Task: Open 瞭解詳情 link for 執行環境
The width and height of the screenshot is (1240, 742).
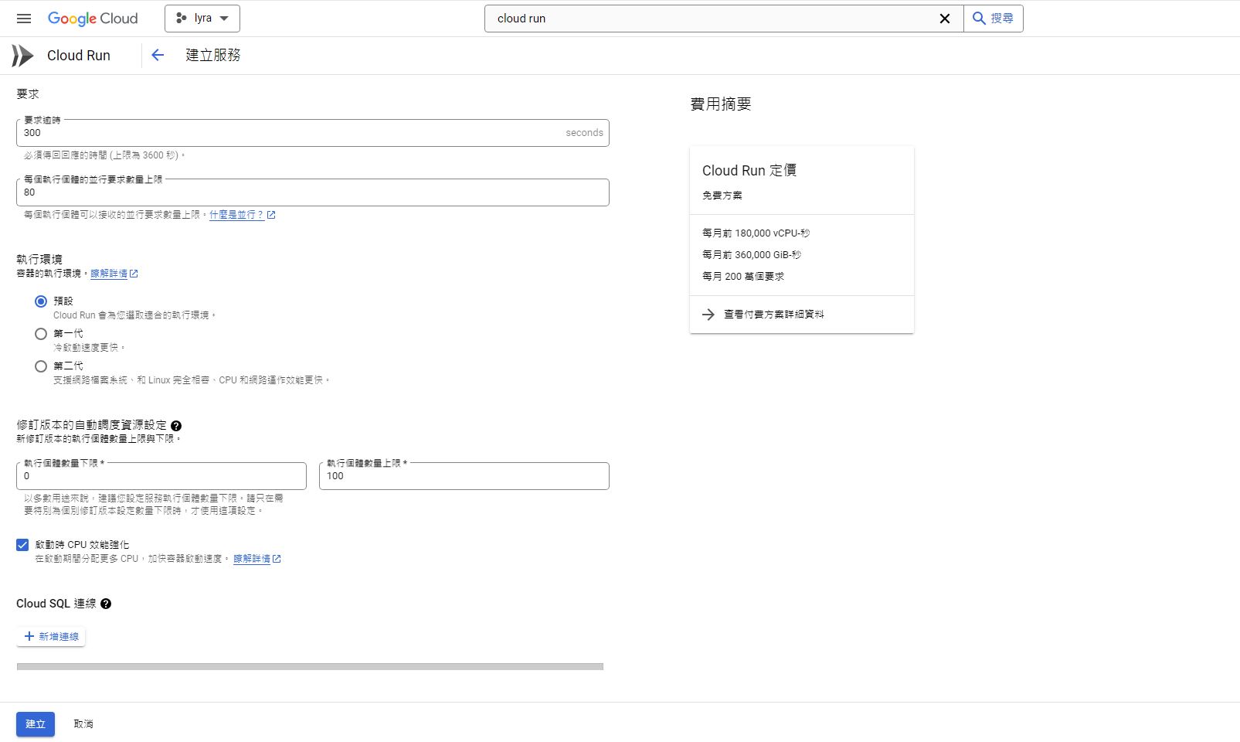Action: (114, 274)
